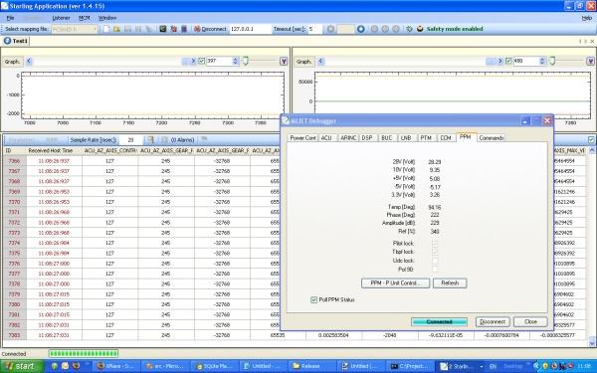
Task: Click the PPM - P Unit Control button
Action: point(395,283)
